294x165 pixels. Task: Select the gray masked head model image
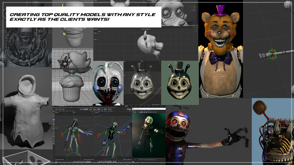click(x=73, y=37)
